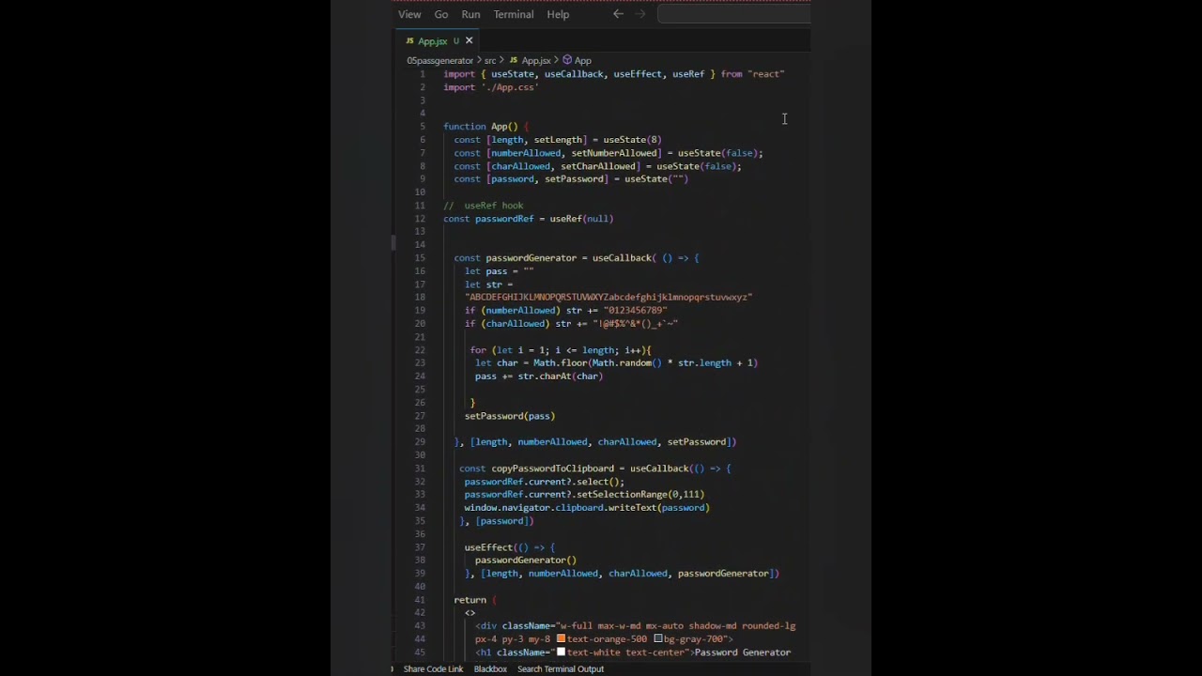Click line number 5 in the gutter
1202x676 pixels.
click(x=423, y=127)
